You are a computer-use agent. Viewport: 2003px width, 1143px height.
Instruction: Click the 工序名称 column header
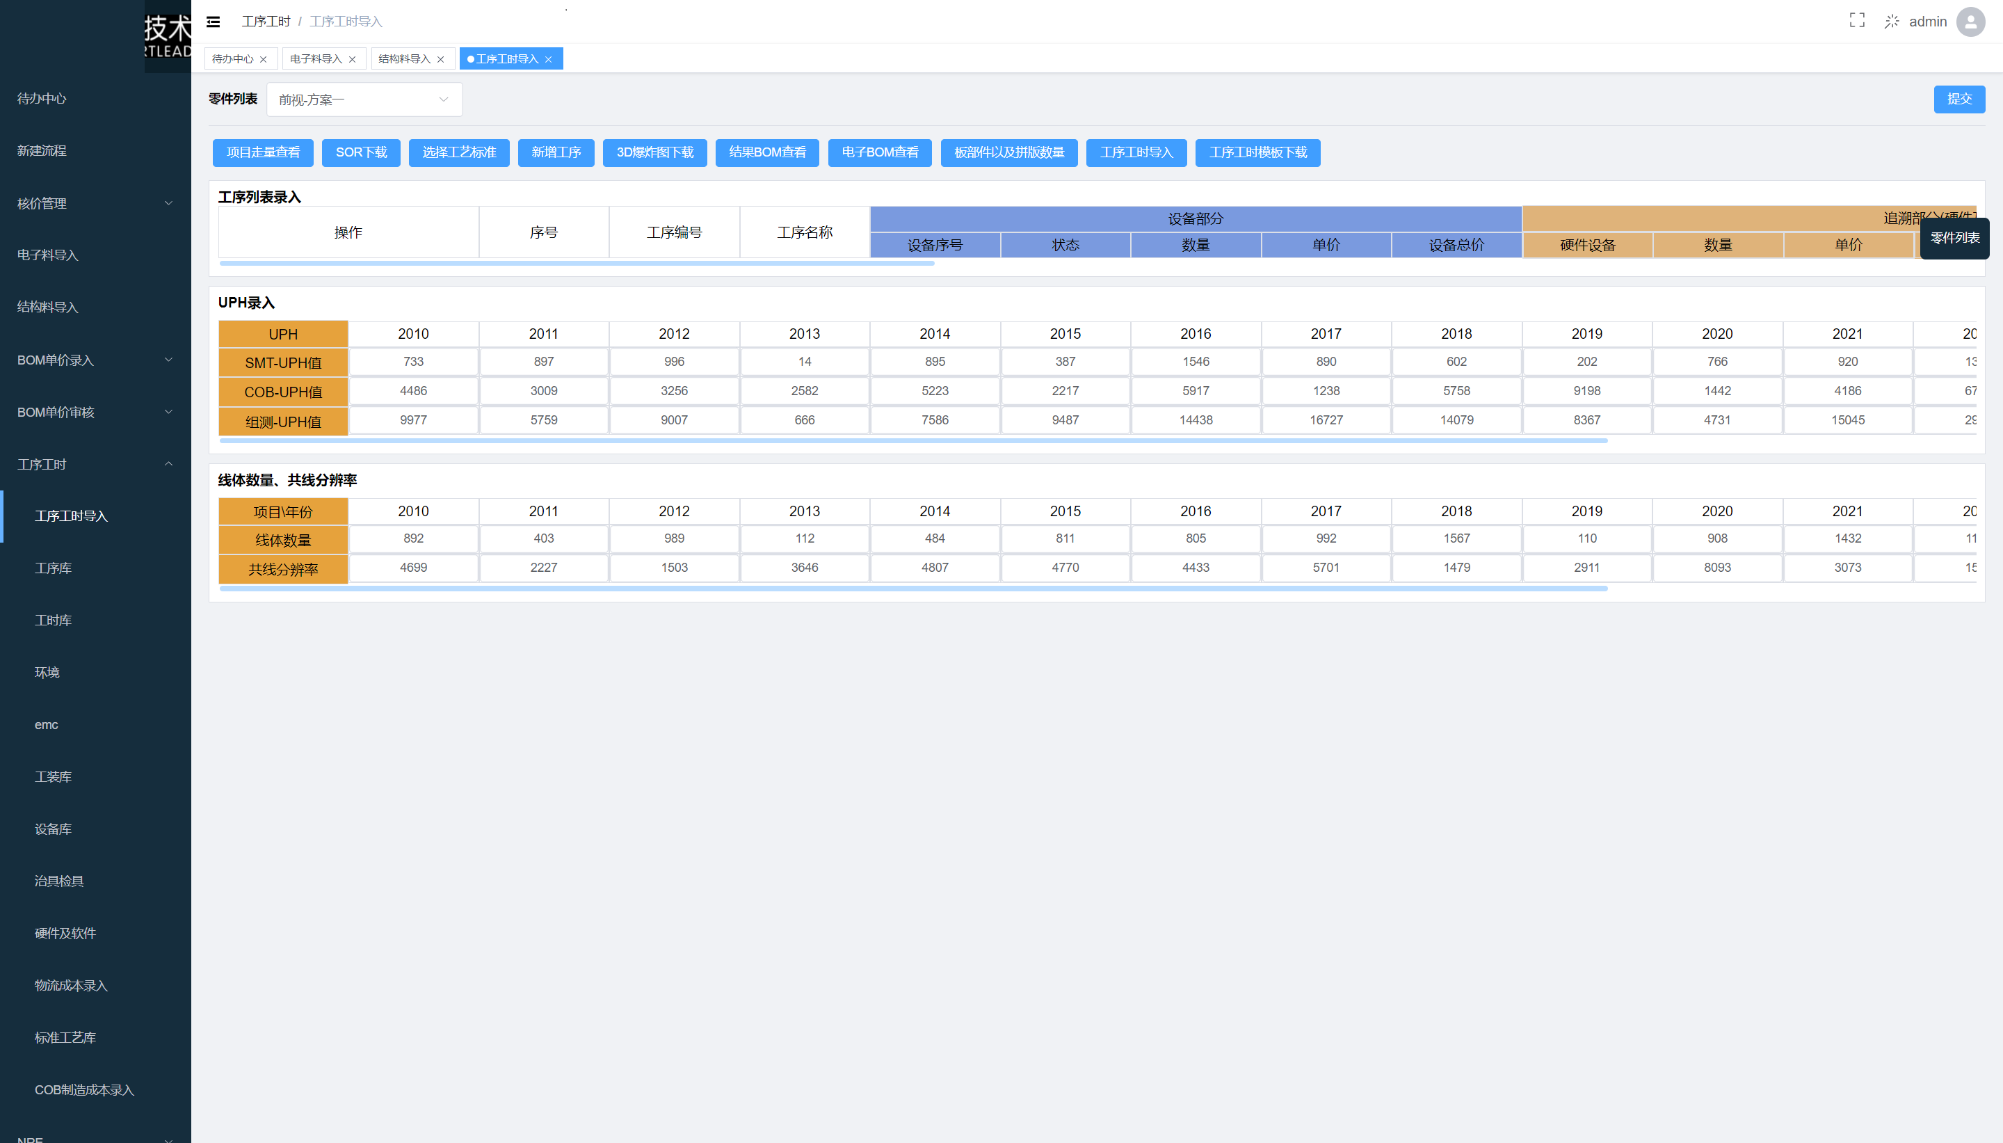coord(804,232)
